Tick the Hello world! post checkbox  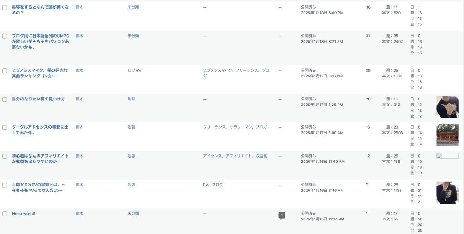(5, 214)
